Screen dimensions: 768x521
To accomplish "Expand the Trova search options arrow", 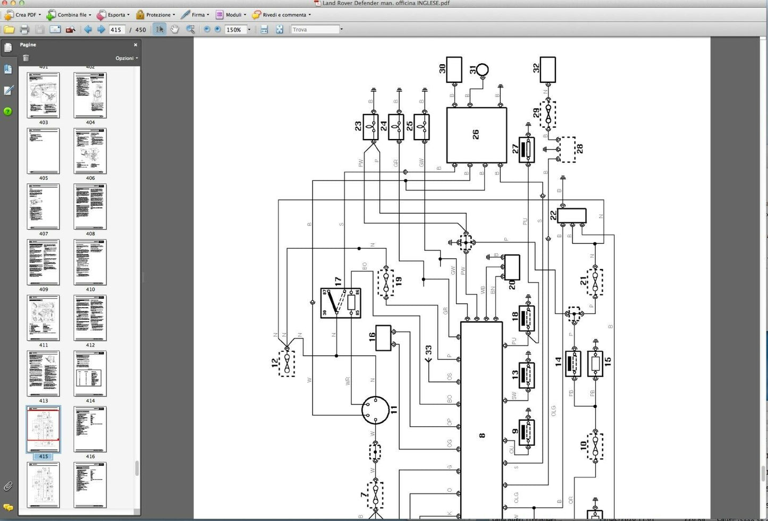I will click(x=341, y=30).
